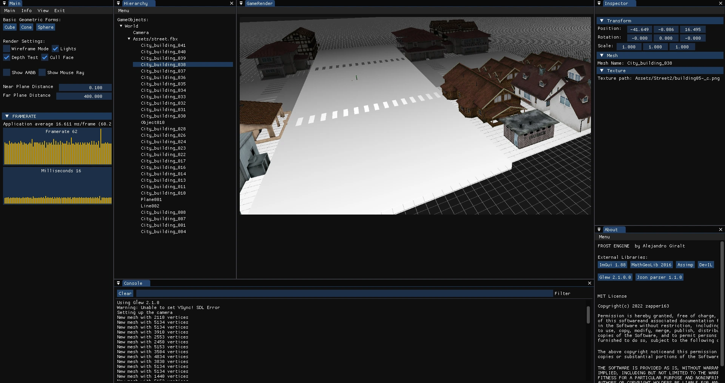Click the Scale X value field
This screenshot has height=383, width=725.
click(x=629, y=47)
